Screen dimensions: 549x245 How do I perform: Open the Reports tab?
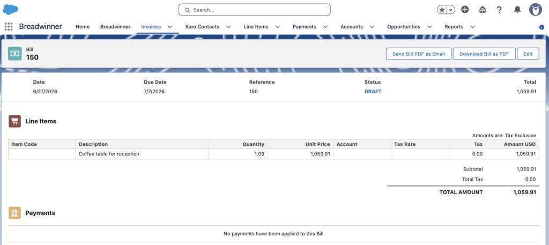pos(454,27)
